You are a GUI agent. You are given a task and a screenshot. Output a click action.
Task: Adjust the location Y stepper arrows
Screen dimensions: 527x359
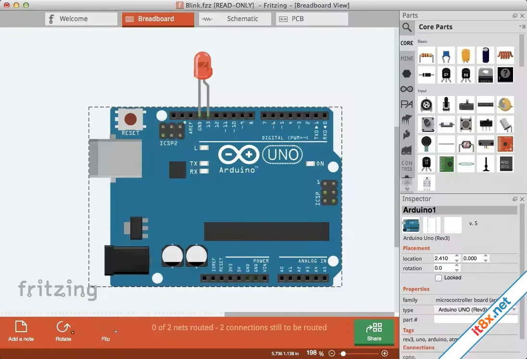[x=486, y=258]
